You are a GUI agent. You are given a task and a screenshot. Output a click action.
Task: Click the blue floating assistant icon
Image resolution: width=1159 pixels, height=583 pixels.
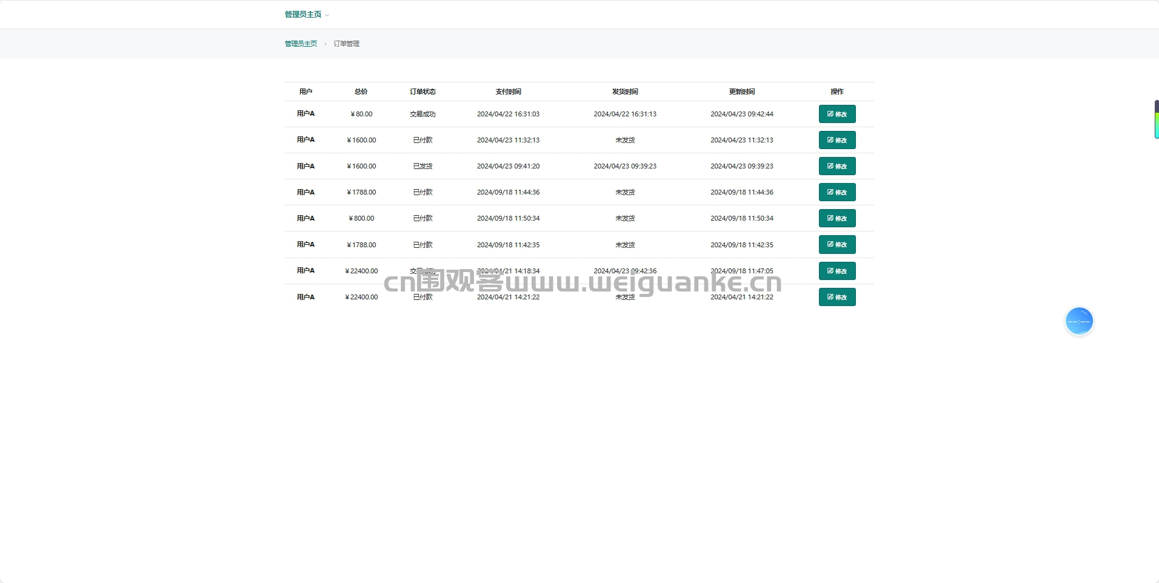tap(1079, 321)
